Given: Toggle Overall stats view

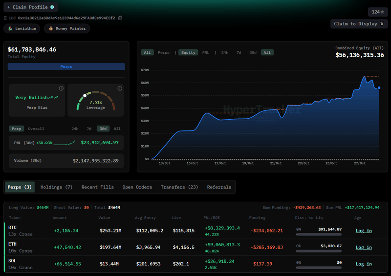Looking at the screenshot, I should pos(36,128).
